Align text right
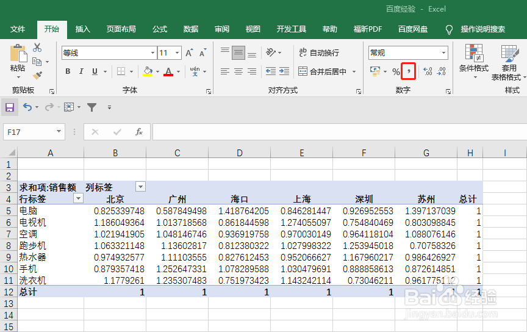This screenshot has width=527, height=332. (x=252, y=71)
